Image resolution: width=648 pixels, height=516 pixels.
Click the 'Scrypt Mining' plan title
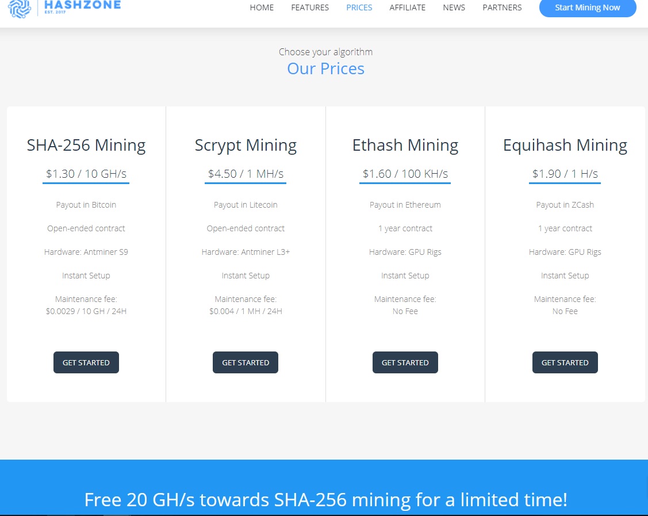(x=246, y=146)
